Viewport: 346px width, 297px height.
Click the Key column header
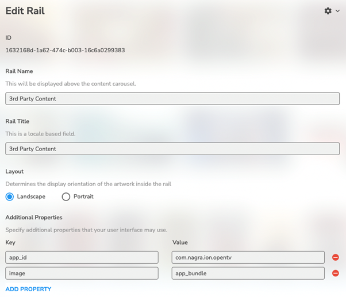click(11, 243)
